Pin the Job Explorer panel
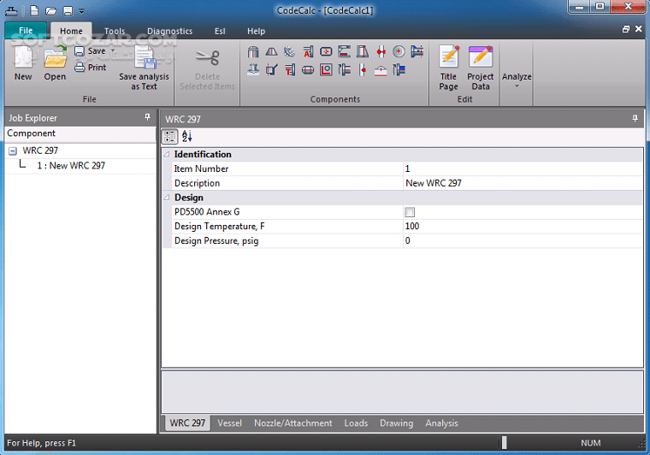Screen dimensions: 650x455 click(x=148, y=118)
